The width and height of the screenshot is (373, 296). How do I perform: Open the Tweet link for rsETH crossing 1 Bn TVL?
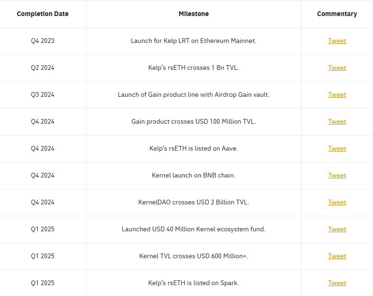pyautogui.click(x=337, y=68)
